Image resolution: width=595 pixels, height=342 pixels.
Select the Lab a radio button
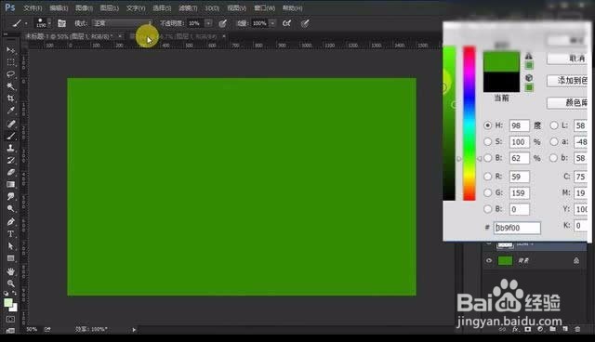pos(554,141)
